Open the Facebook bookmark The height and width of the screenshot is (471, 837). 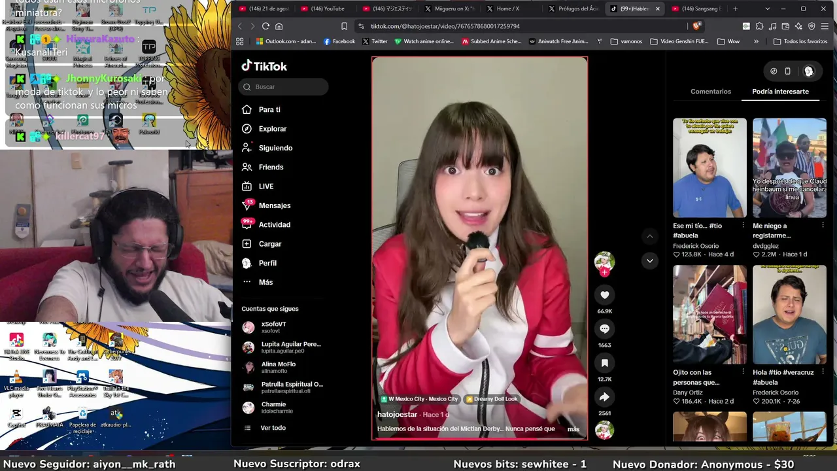coord(339,41)
